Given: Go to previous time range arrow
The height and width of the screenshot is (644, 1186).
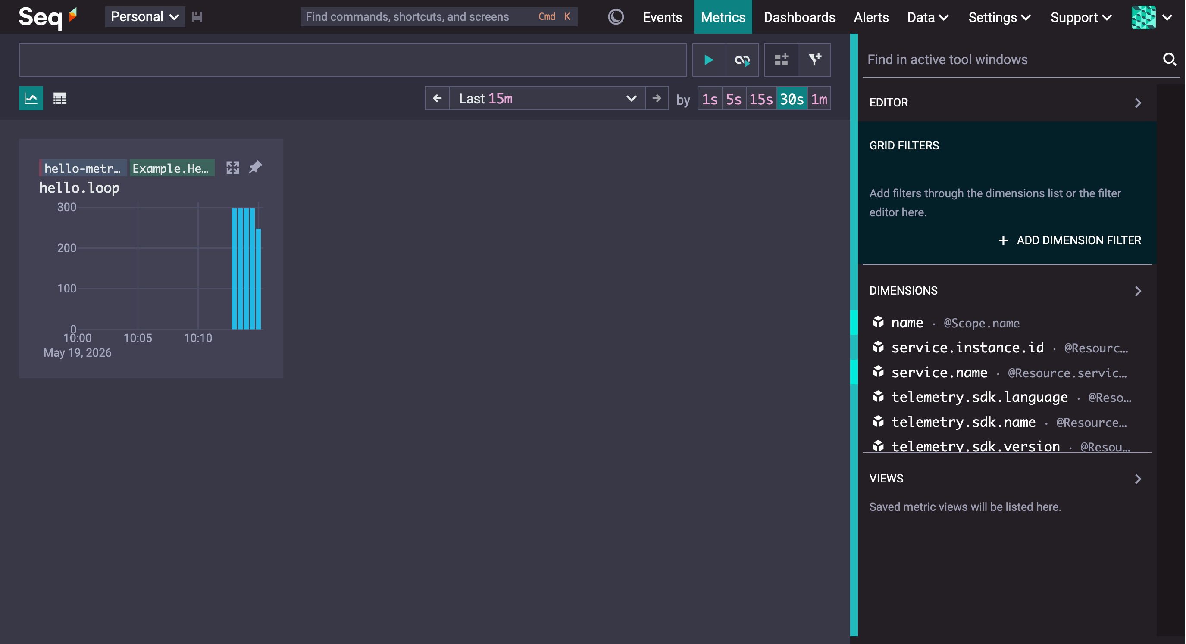Looking at the screenshot, I should 437,99.
